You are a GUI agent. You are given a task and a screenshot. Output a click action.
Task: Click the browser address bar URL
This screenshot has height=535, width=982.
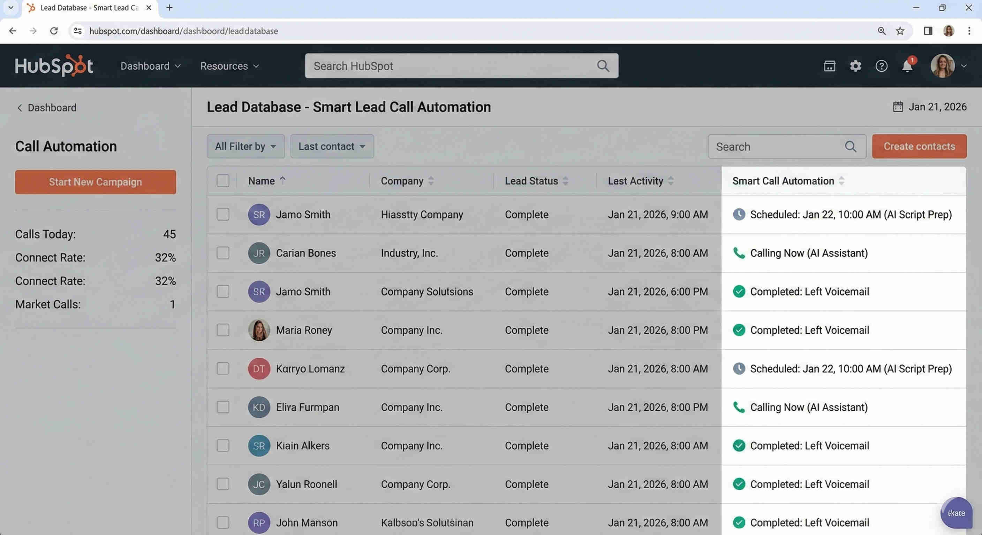pos(183,31)
